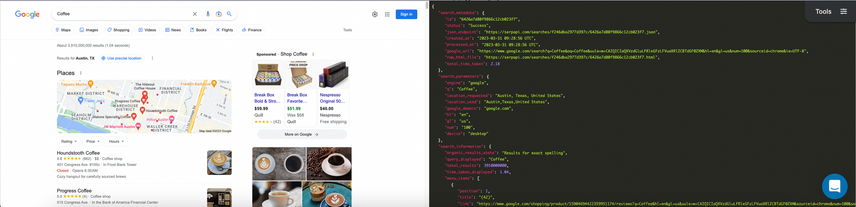856x207 pixels.
Task: Switch to the Books tab
Action: [198, 30]
